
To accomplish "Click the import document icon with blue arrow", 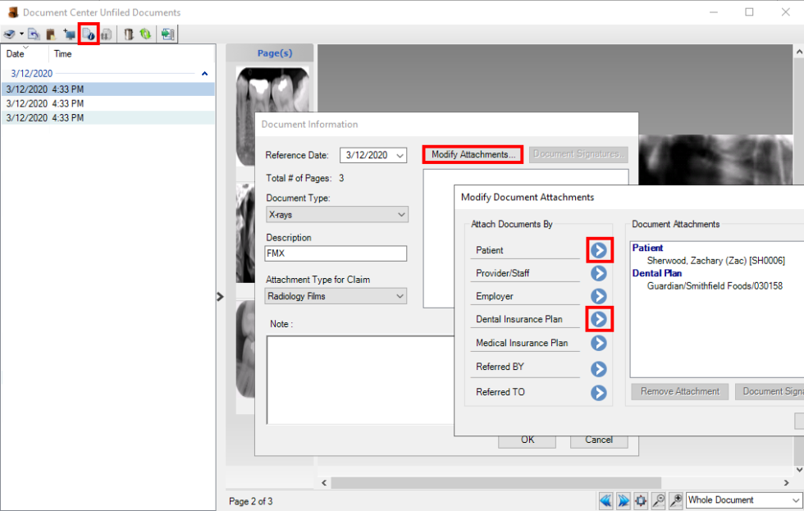I will (34, 34).
